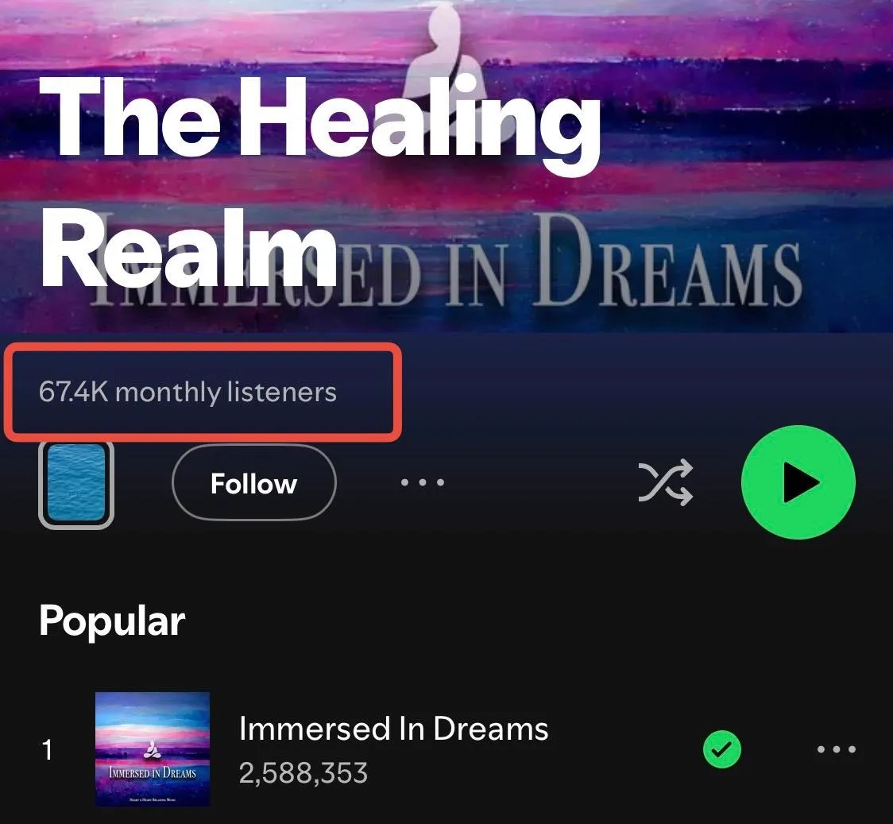Click the 67.4K monthly listeners text
This screenshot has height=824, width=893.
[x=188, y=393]
